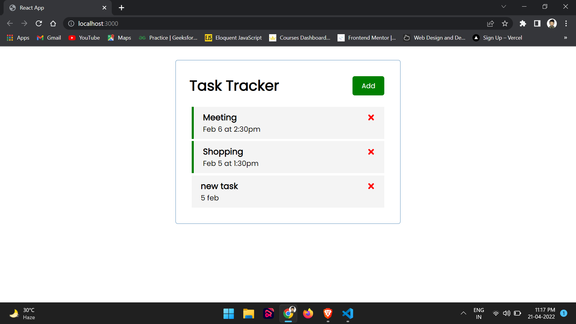Show hidden system tray icons

click(x=463, y=313)
